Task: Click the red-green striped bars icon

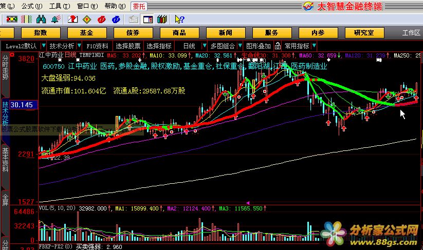Action: [26, 20]
